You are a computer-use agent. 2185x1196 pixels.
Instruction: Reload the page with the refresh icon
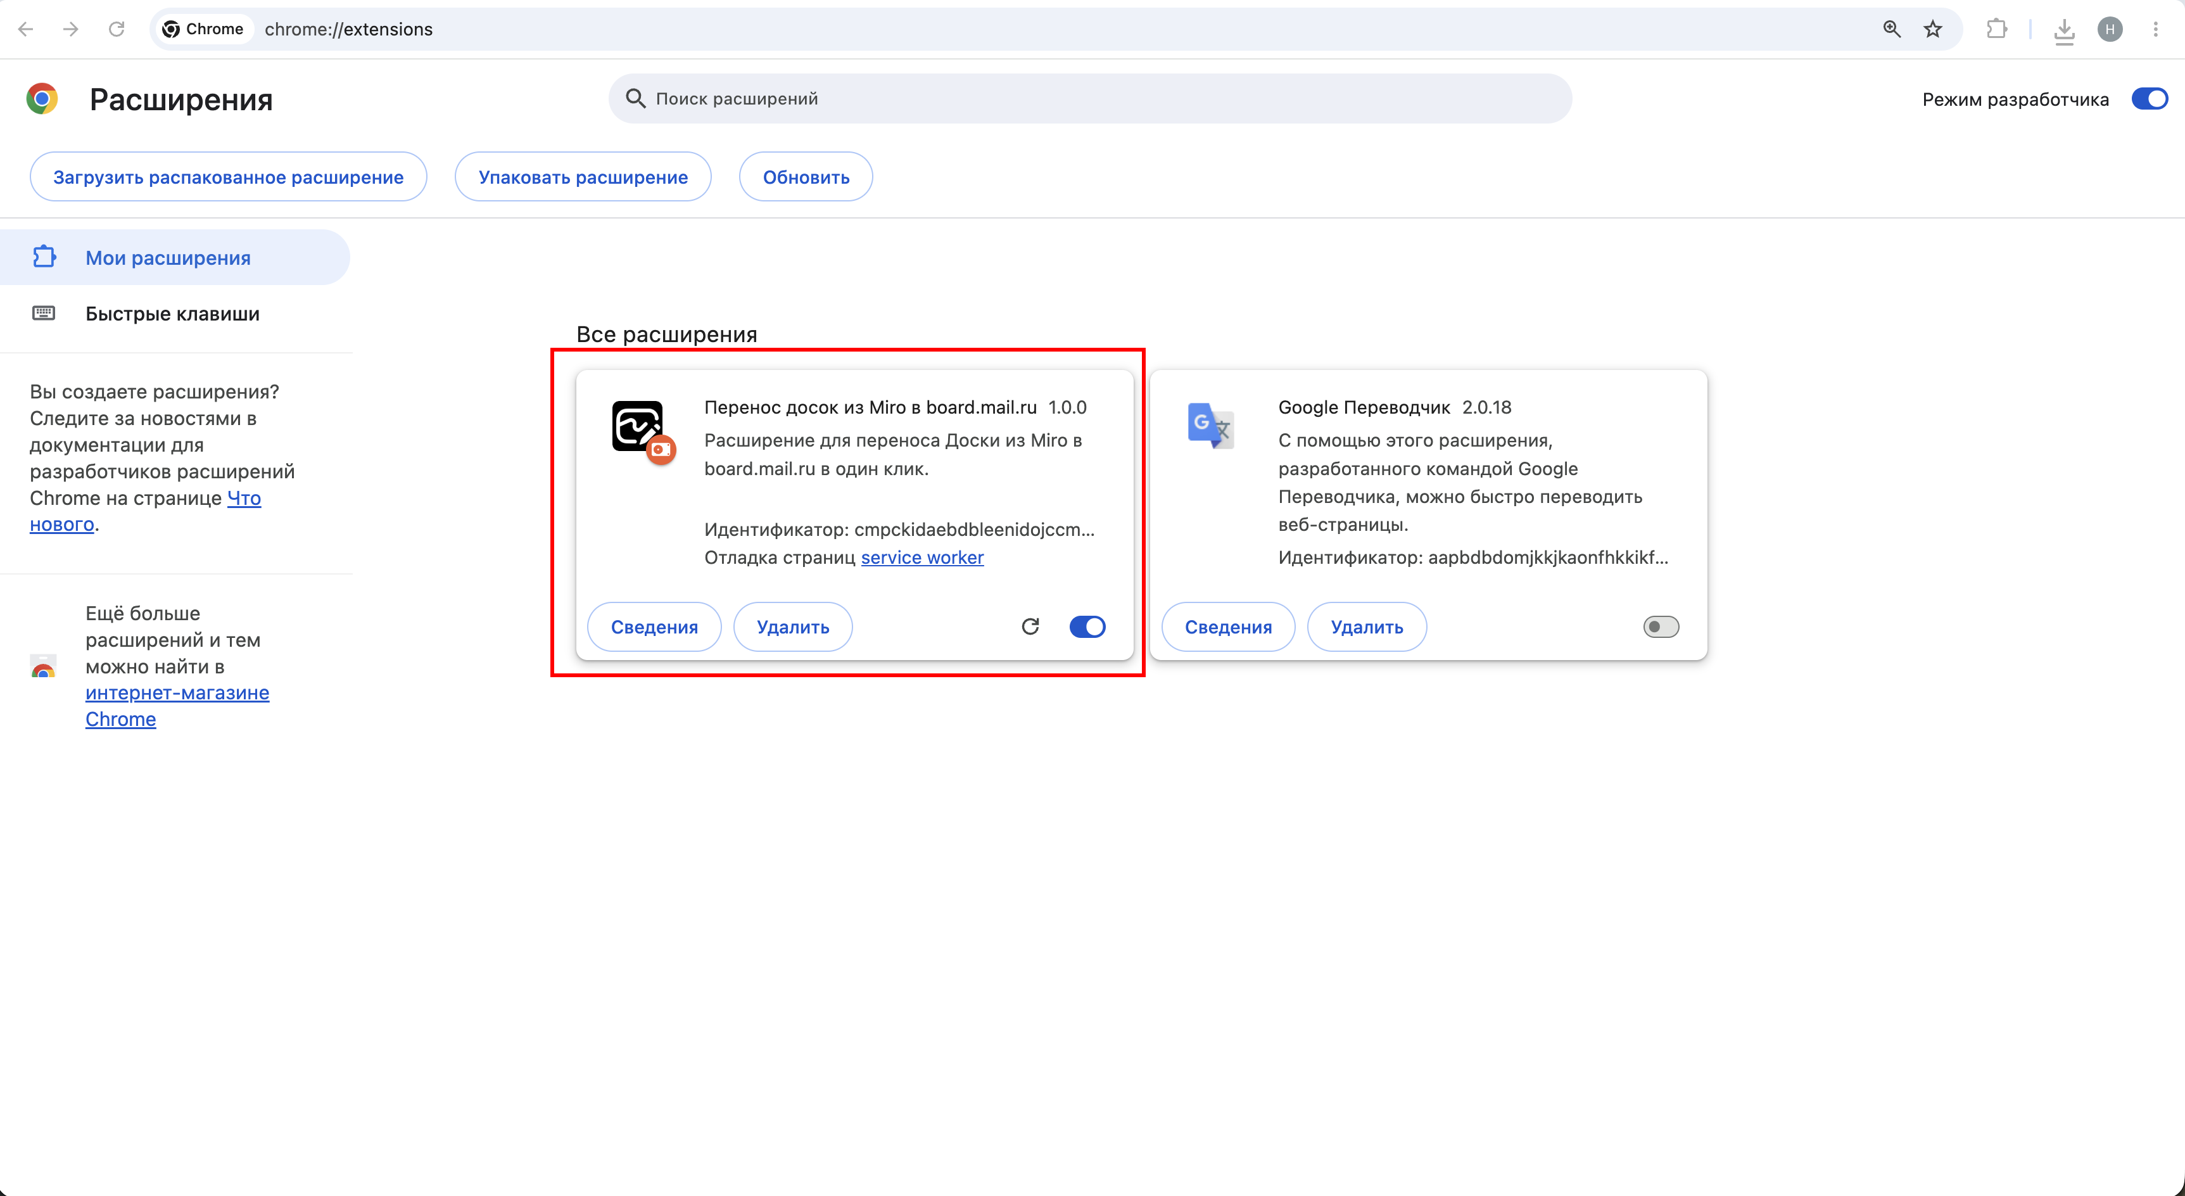coord(117,30)
